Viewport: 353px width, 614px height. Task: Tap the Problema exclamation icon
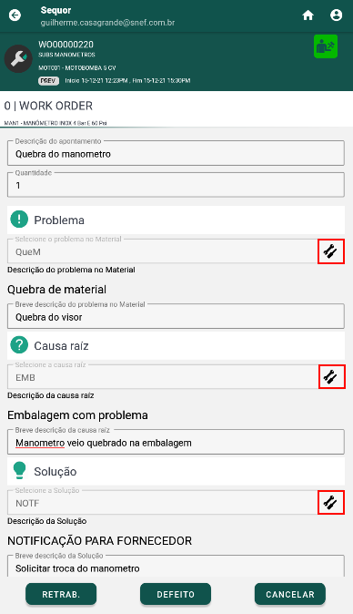coord(19,220)
